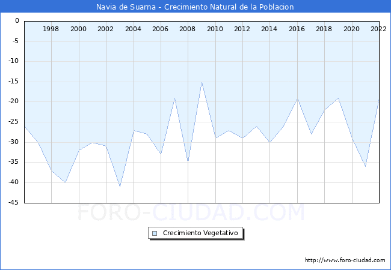Click the 2022 year label
391x270 pixels.
(379, 29)
